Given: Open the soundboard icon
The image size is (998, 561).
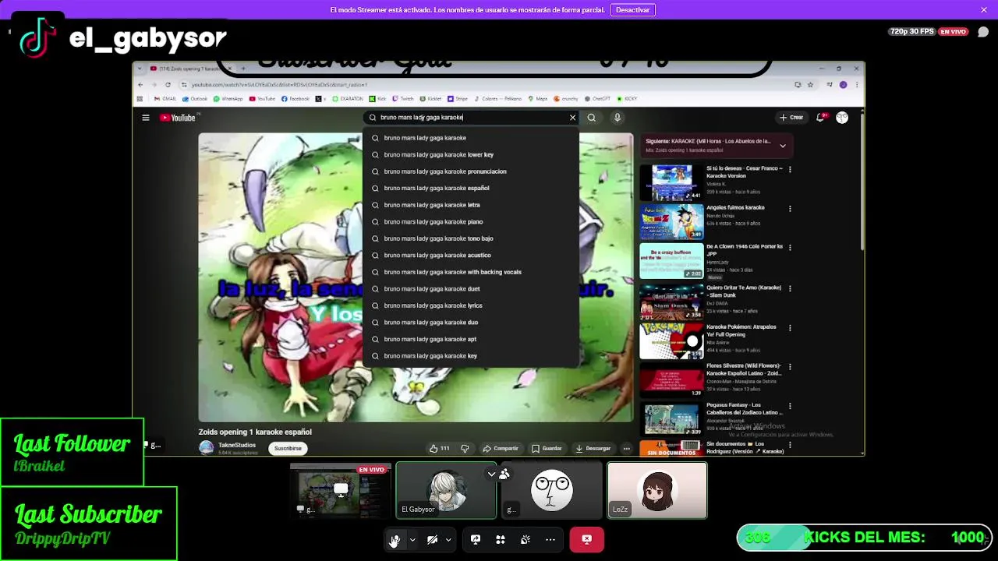Looking at the screenshot, I should tap(526, 539).
